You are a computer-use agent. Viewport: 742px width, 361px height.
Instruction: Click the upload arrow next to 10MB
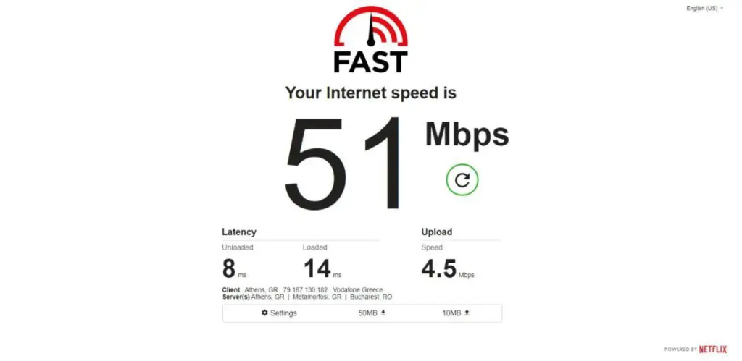click(x=467, y=313)
